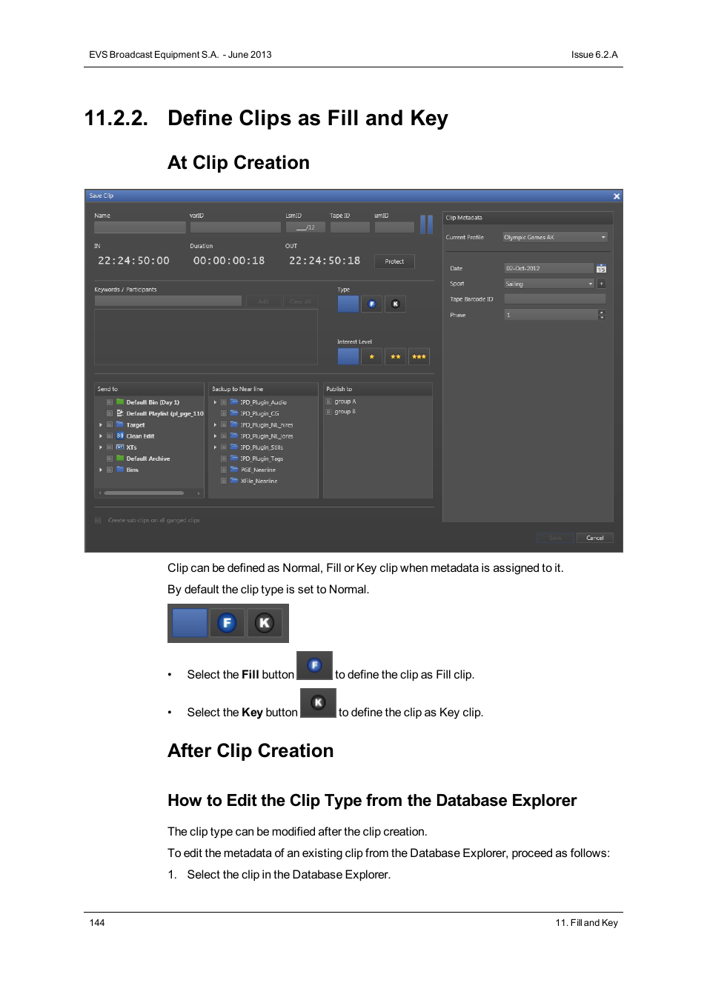
Task: Check group A under Publish to
Action: pos(329,401)
